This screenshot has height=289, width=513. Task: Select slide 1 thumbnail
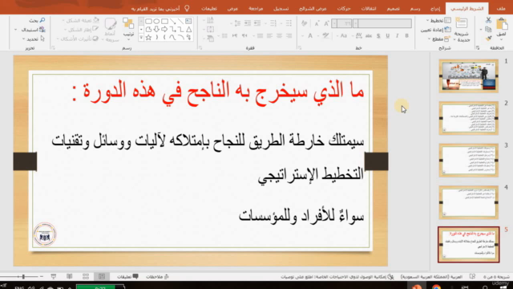pos(468,76)
